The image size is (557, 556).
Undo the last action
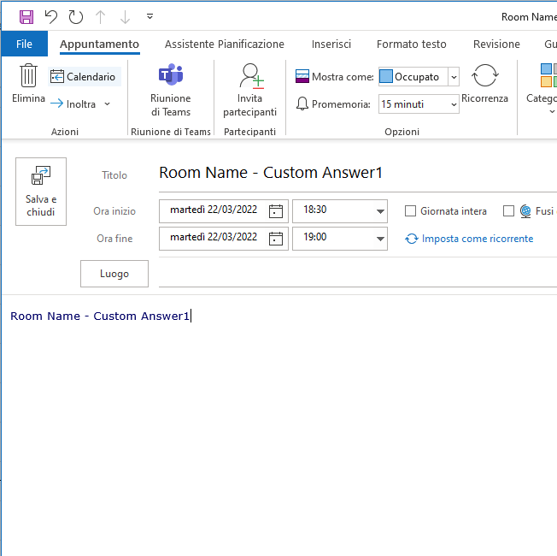(x=51, y=17)
